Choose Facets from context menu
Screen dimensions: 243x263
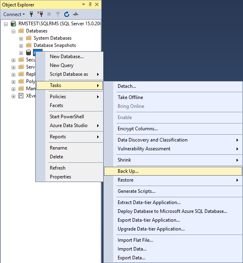pos(69,105)
